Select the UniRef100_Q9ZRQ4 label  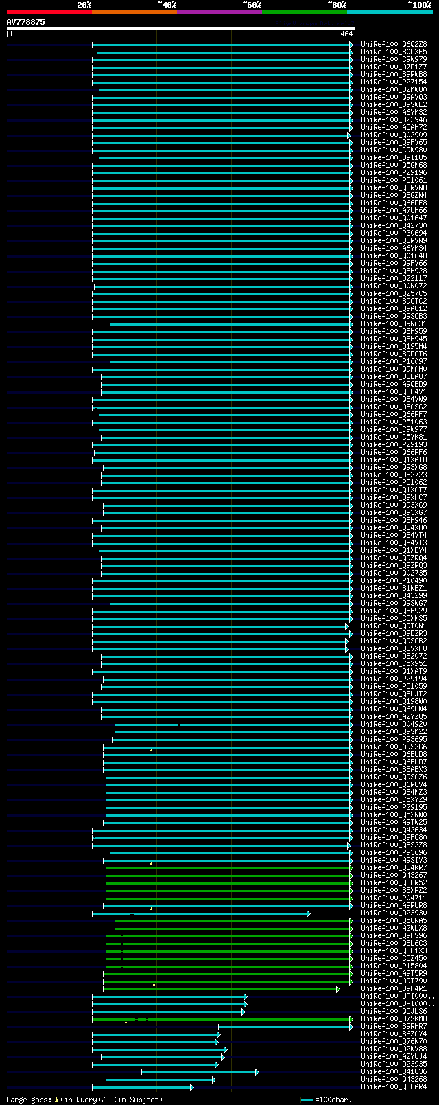click(394, 558)
